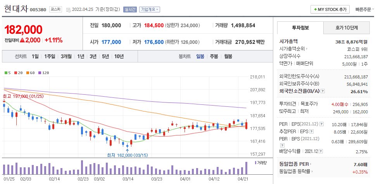
Task: Click the 추정 EPS value 22,606원
Action: pos(360,132)
